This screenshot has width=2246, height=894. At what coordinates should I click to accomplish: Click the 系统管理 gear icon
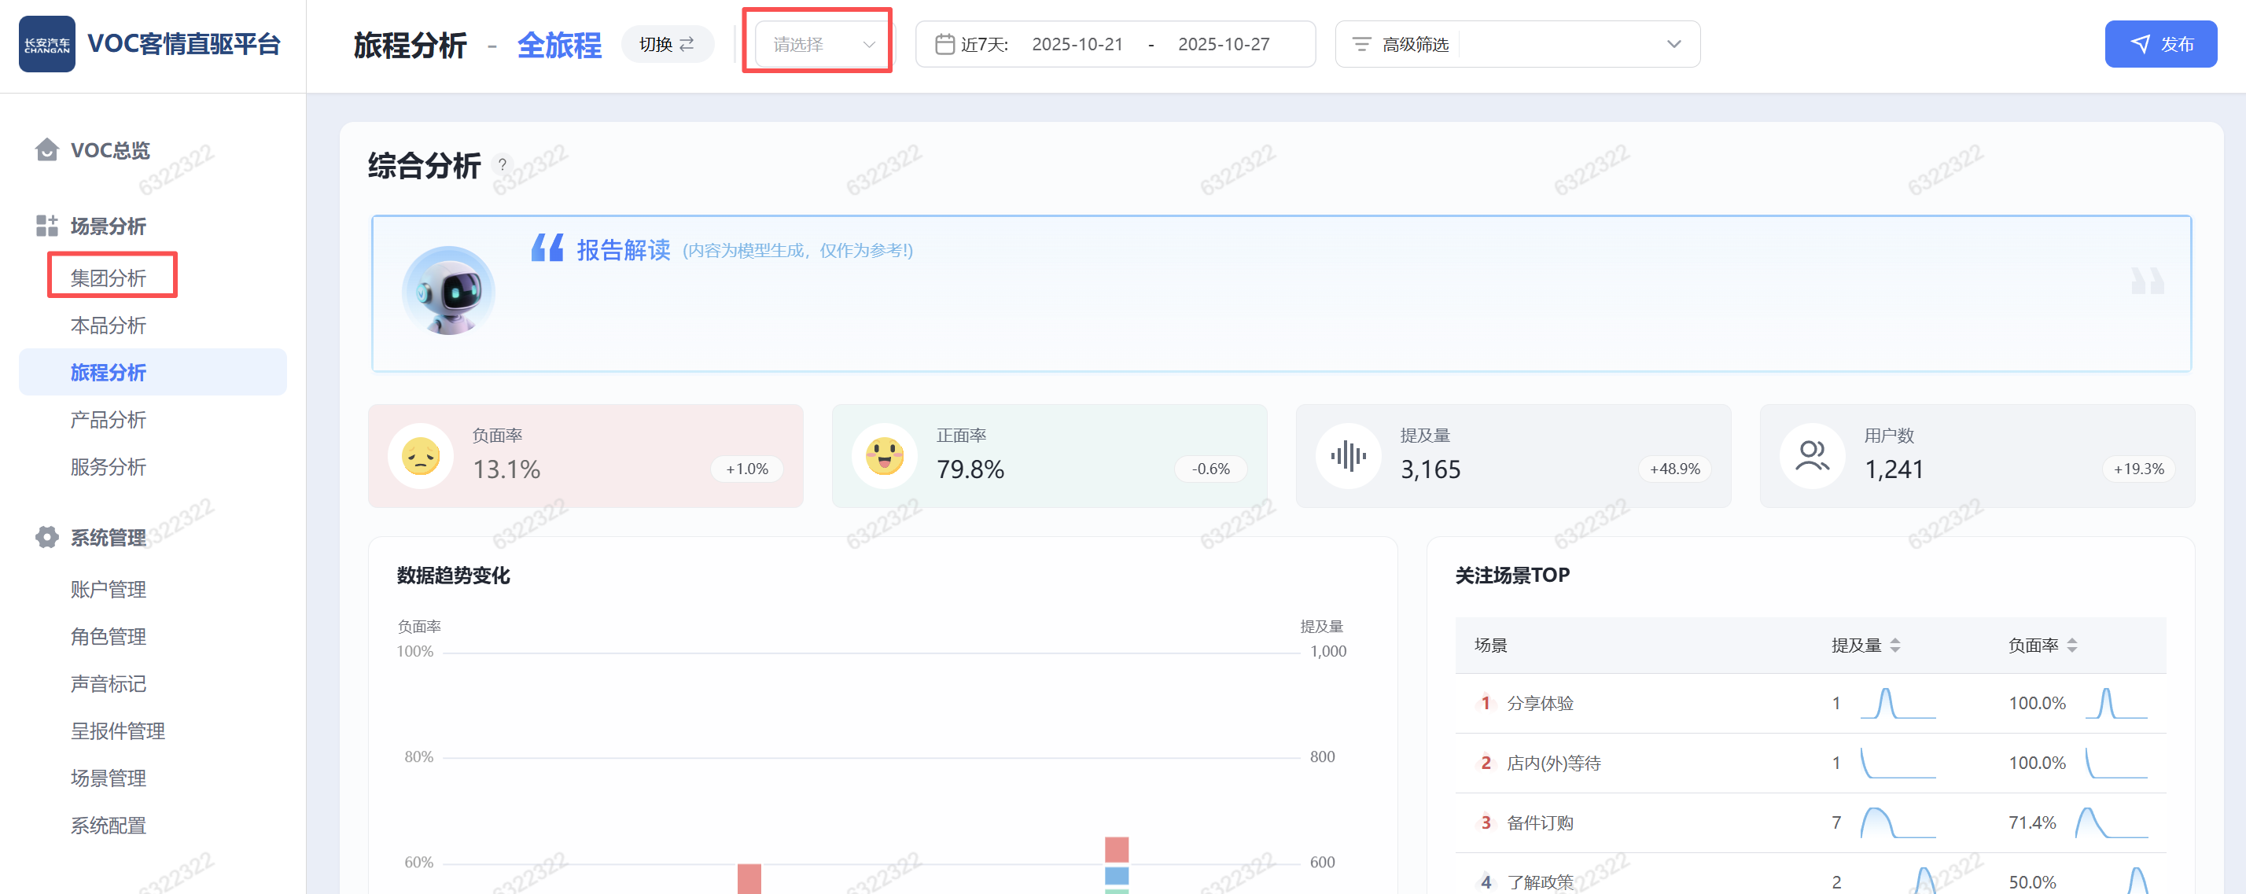coord(47,537)
